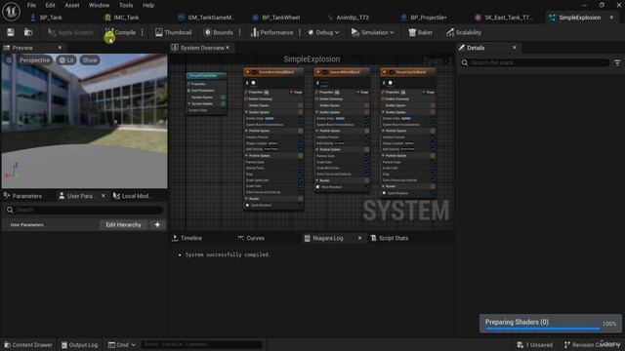Image resolution: width=625 pixels, height=351 pixels.
Task: Close the Preview panel tab
Action: point(60,48)
